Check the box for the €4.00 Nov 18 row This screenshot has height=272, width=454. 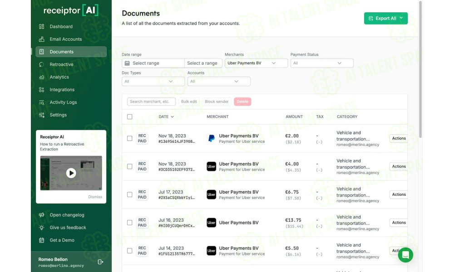click(130, 166)
